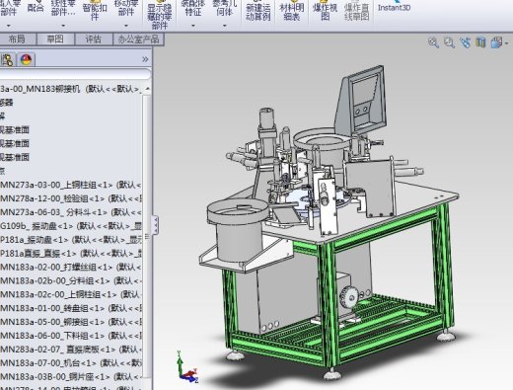Click the Zoom to Fit magnifier icon
Image resolution: width=513 pixels, height=390 pixels.
point(433,42)
